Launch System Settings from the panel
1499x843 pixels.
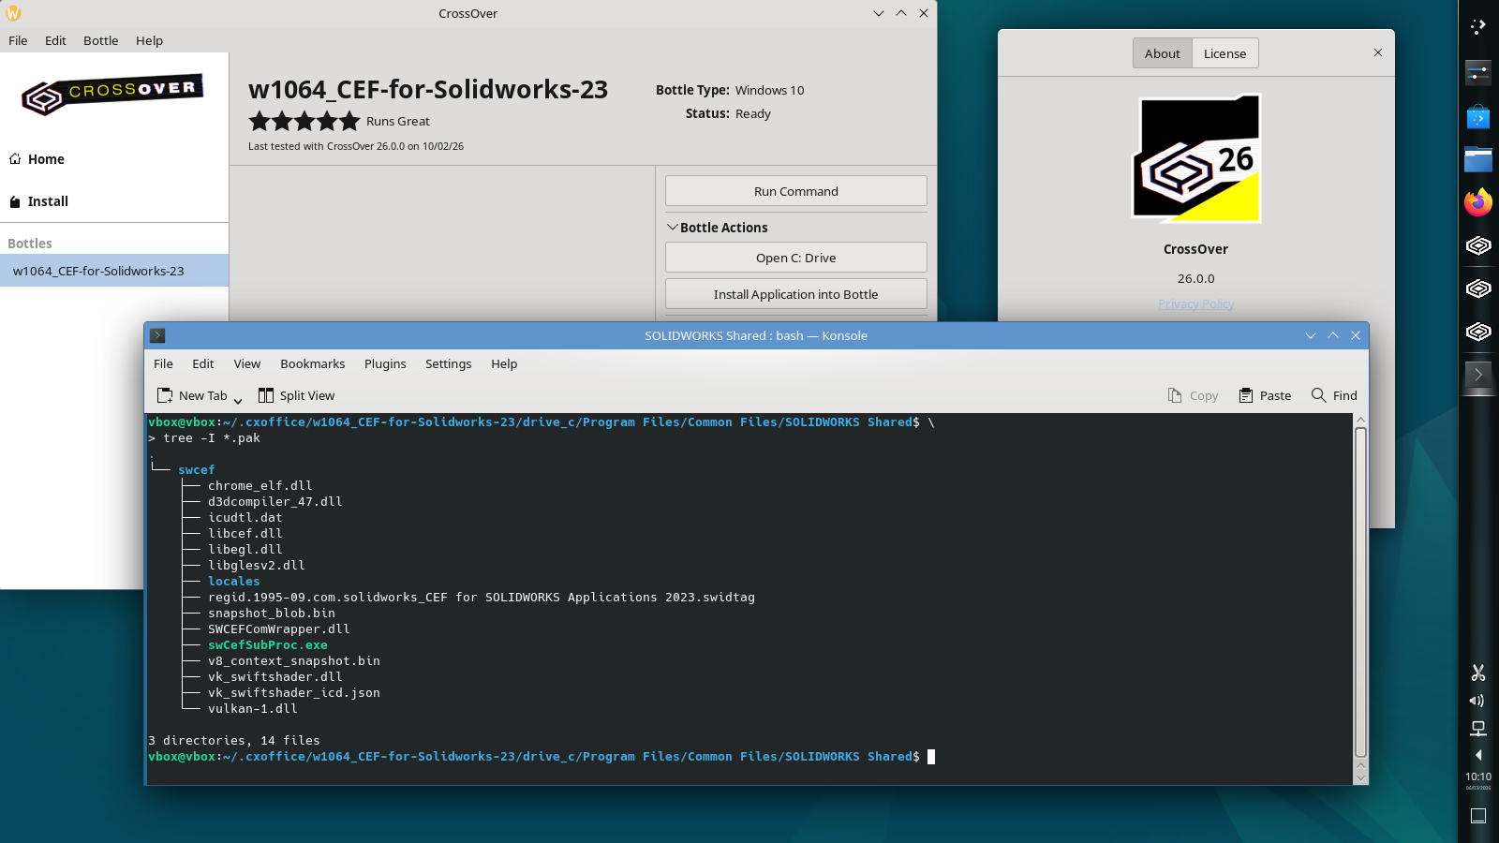(1478, 72)
